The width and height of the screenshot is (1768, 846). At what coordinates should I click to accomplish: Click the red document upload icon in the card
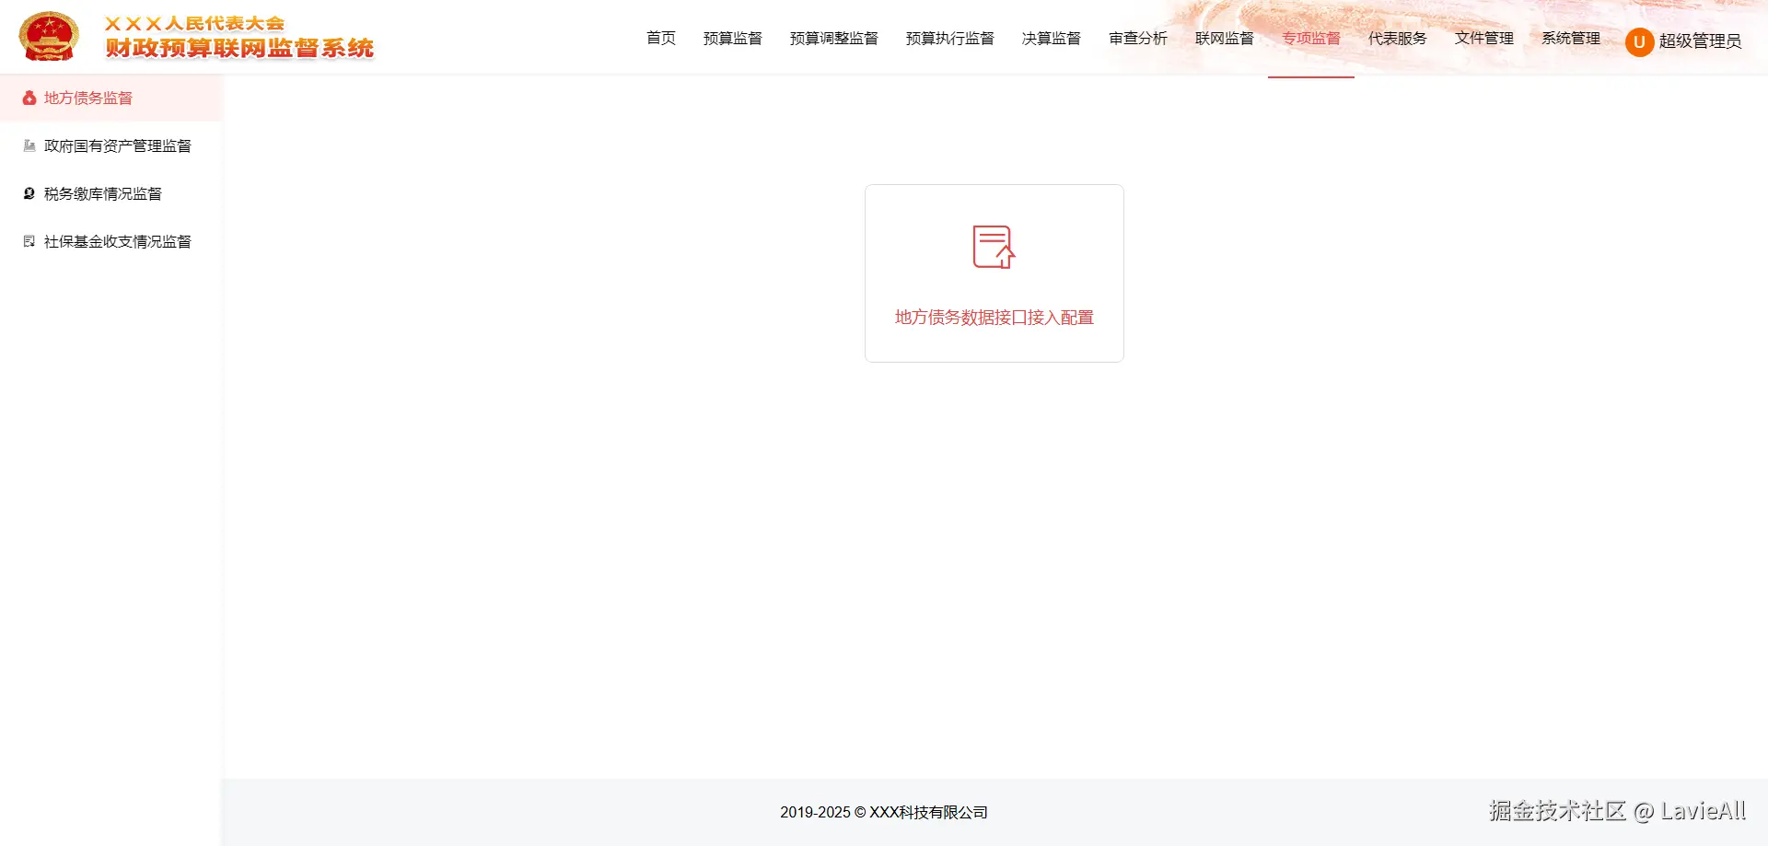(x=993, y=247)
